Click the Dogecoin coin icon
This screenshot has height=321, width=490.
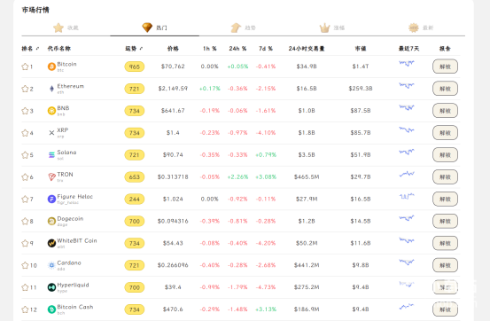[51, 221]
